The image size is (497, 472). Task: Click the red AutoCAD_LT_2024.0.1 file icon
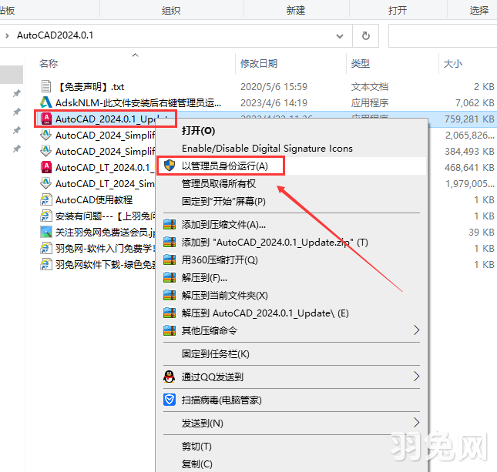pos(46,167)
